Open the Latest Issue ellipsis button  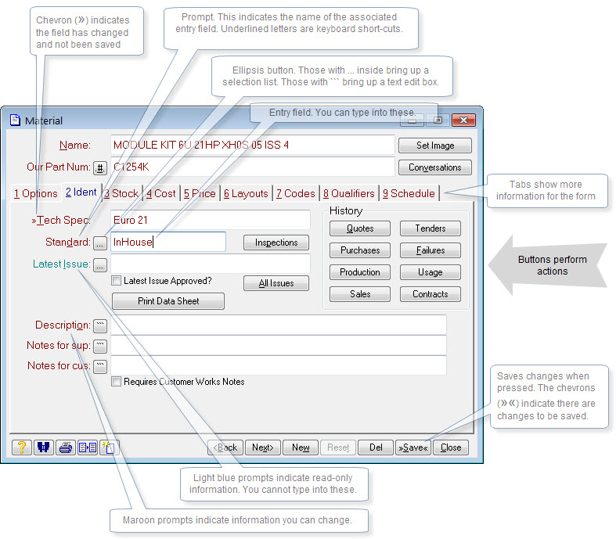(x=100, y=266)
